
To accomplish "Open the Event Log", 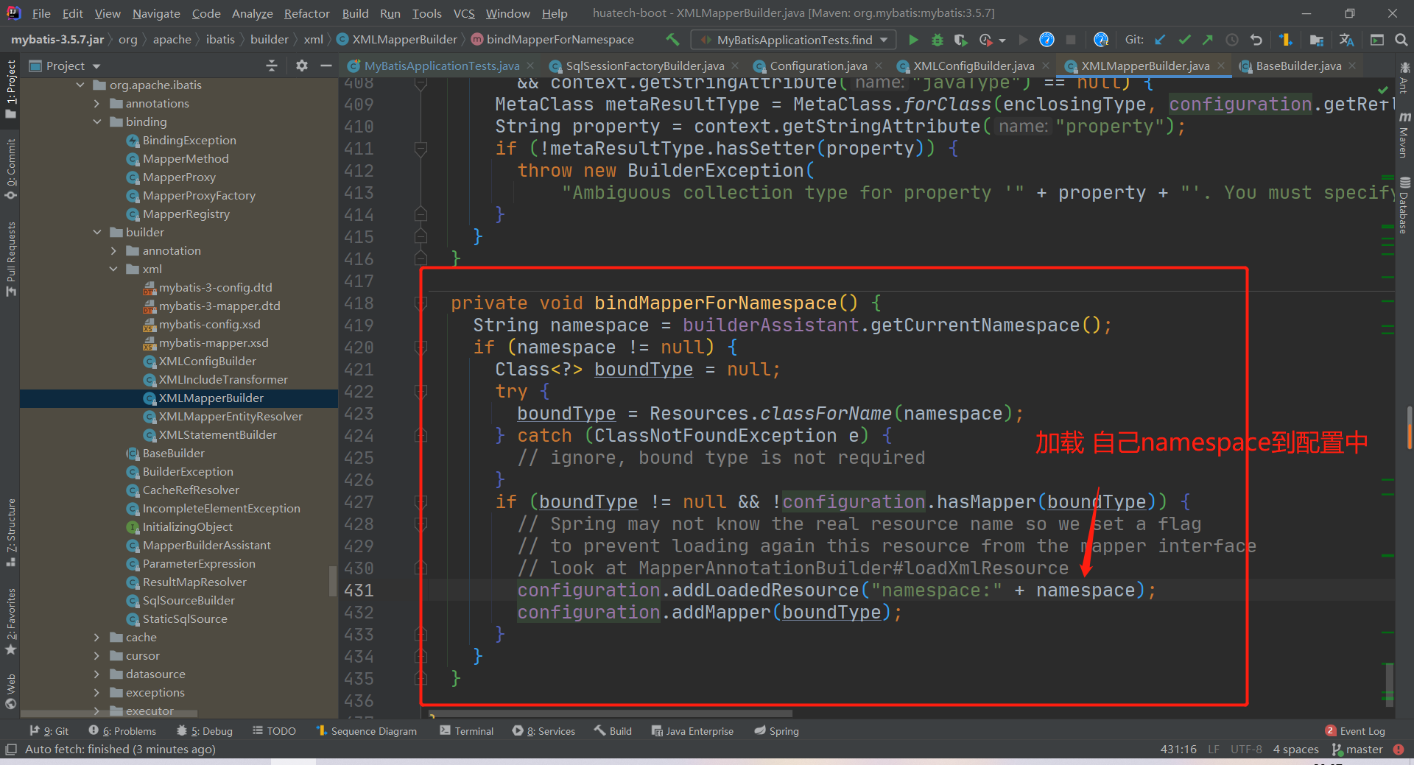I will (x=1355, y=731).
